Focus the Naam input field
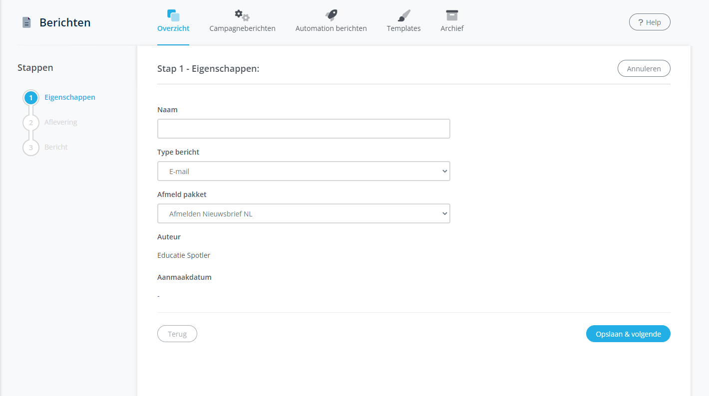This screenshot has width=709, height=396. coord(304,129)
